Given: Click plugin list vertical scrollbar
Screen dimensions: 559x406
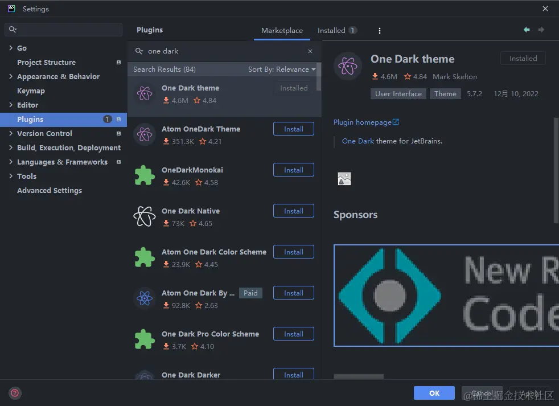Looking at the screenshot, I should tap(319, 77).
